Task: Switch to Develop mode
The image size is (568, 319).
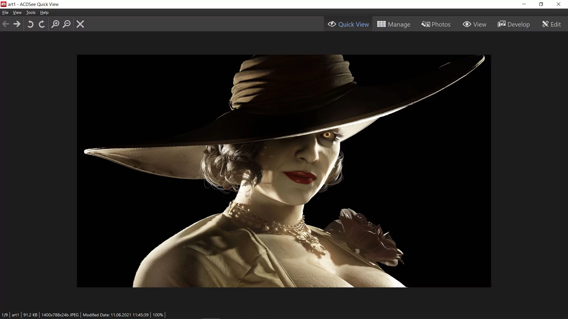Action: (x=514, y=24)
